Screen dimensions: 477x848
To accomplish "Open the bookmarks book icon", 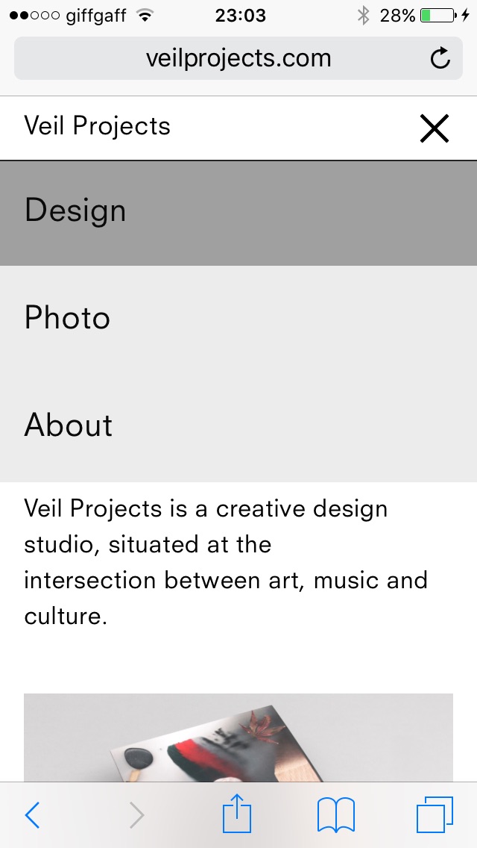I will (x=336, y=814).
